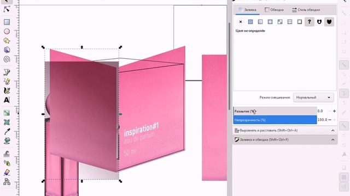Click the dark front face of the box
The height and width of the screenshot is (196, 350).
click(x=84, y=115)
